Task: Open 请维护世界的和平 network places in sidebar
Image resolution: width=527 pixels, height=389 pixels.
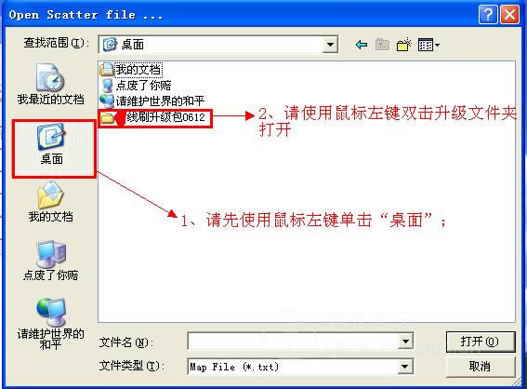Action: pos(50,324)
